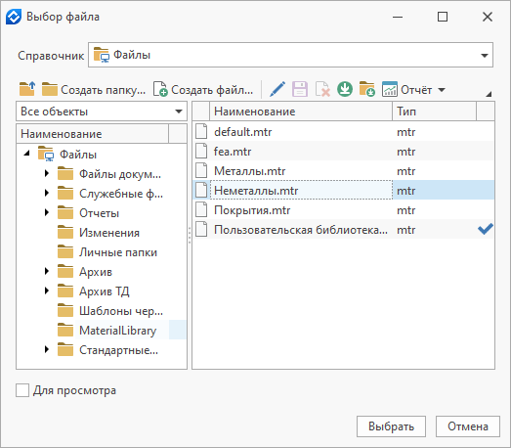The height and width of the screenshot is (448, 511).
Task: Click the purple save floppy icon
Action: point(300,89)
